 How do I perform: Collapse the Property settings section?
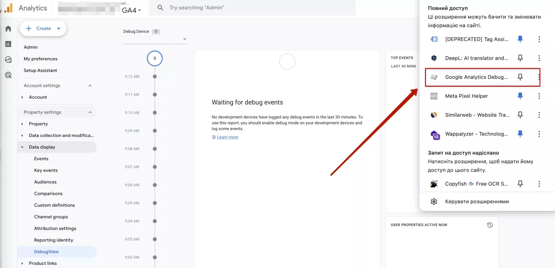point(90,112)
